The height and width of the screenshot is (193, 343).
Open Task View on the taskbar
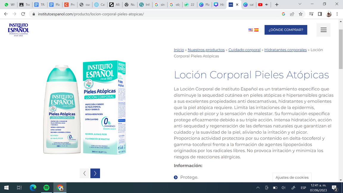19,188
